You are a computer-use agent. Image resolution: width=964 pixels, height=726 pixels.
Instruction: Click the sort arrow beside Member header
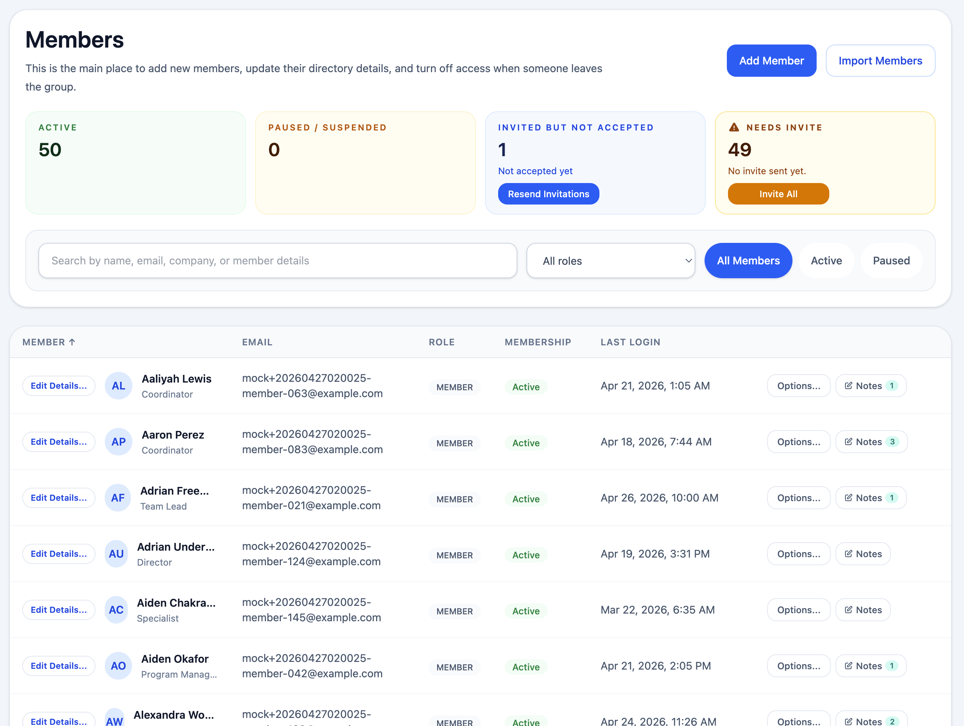coord(73,342)
